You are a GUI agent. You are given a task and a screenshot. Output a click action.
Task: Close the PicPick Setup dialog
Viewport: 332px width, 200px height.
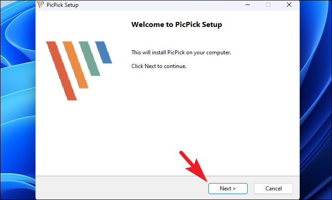point(289,5)
